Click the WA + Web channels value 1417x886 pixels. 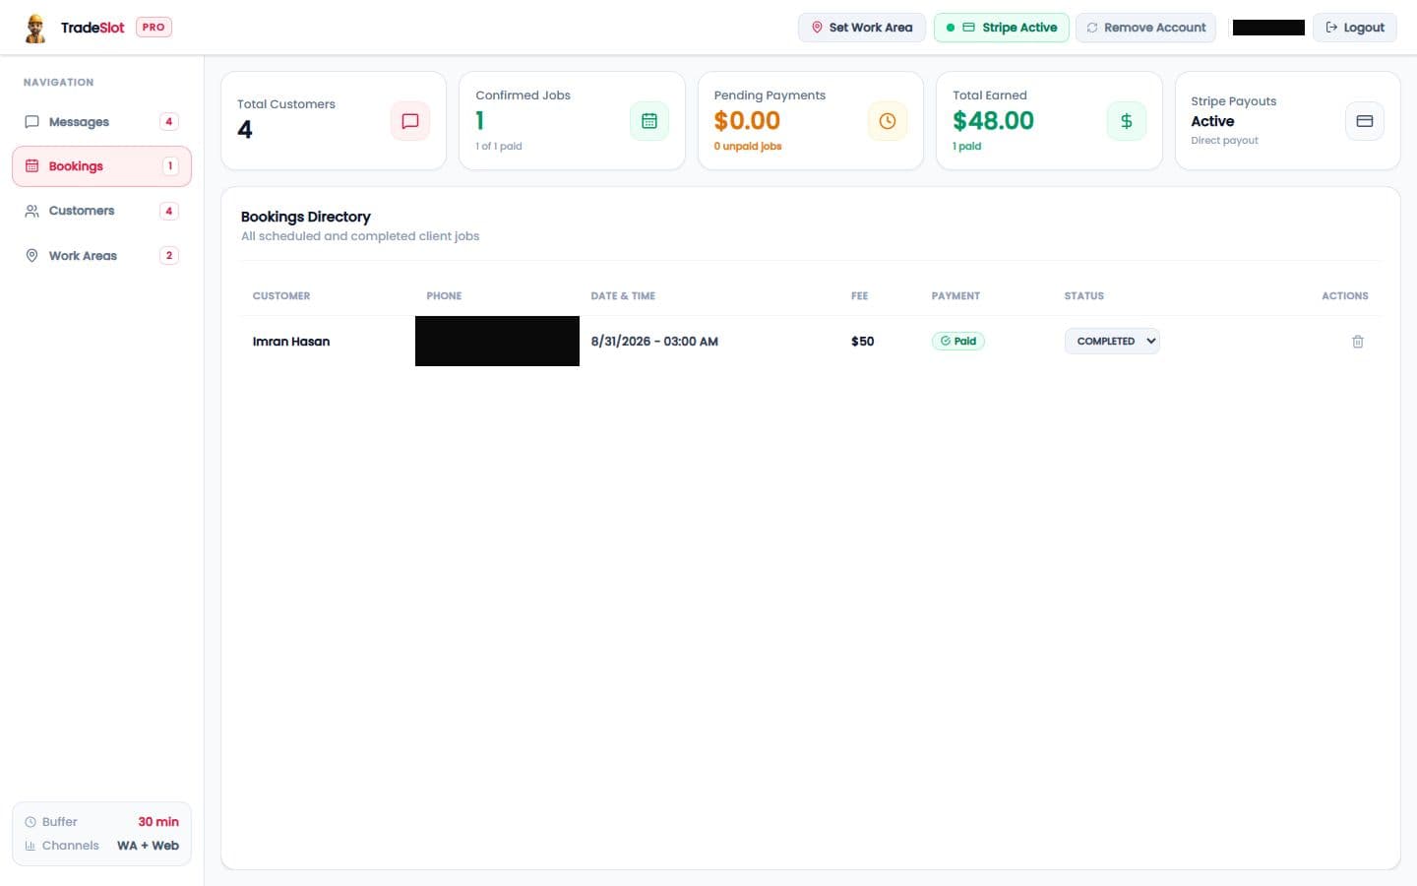148,846
